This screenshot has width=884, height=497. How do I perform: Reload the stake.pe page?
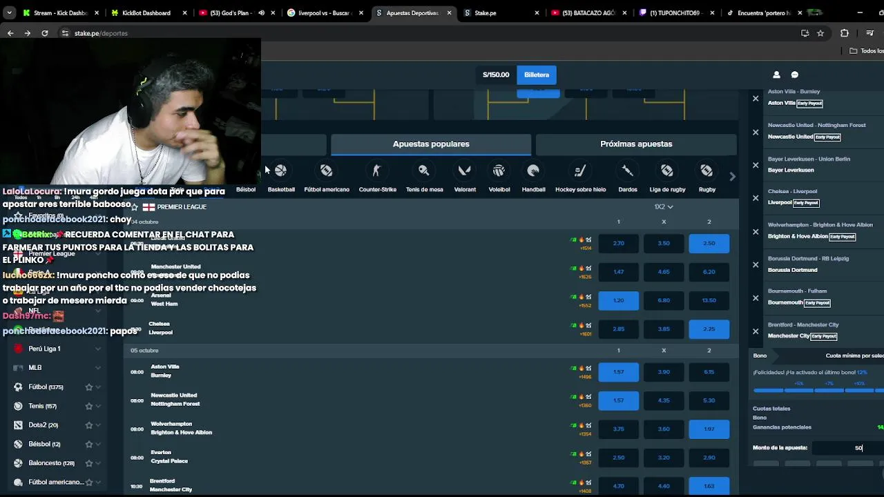point(45,33)
